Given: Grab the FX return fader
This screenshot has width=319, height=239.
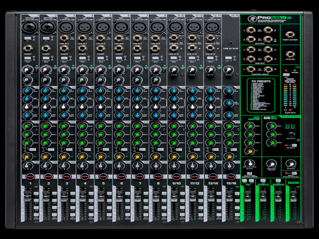Looking at the screenshot, I should [248, 196].
